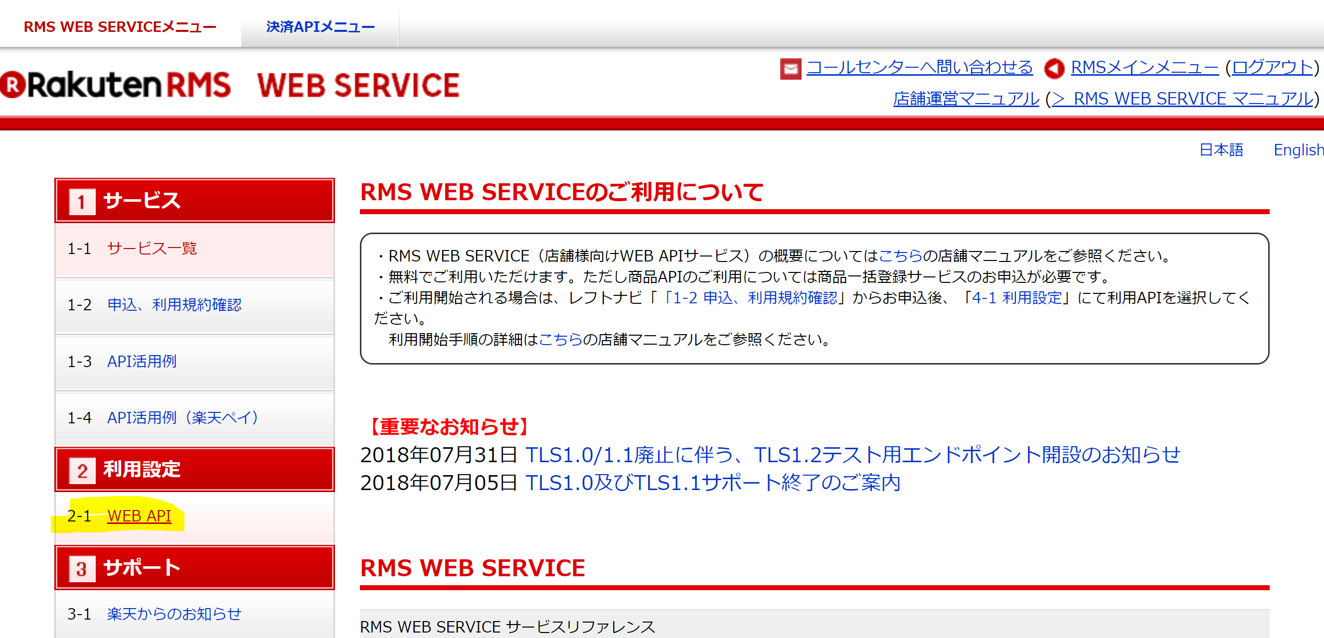Click the red mail envelope icon
Image resolution: width=1324 pixels, height=638 pixels.
[x=790, y=68]
